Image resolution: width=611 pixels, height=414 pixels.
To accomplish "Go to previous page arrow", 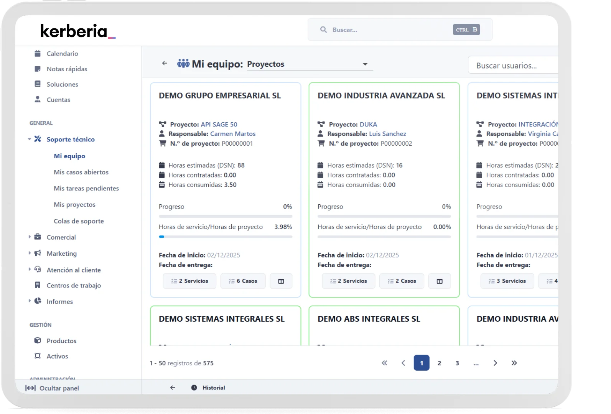I will tap(403, 363).
